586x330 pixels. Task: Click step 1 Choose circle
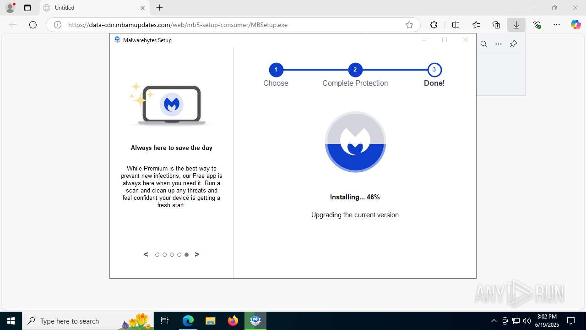[x=276, y=70]
